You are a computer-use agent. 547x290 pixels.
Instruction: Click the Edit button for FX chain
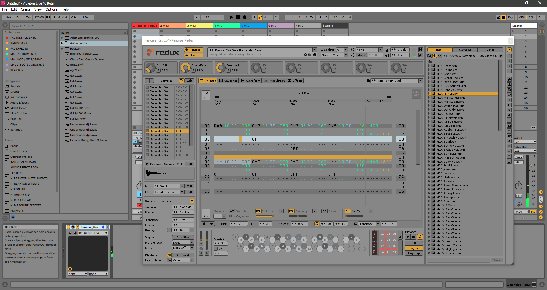point(190,192)
